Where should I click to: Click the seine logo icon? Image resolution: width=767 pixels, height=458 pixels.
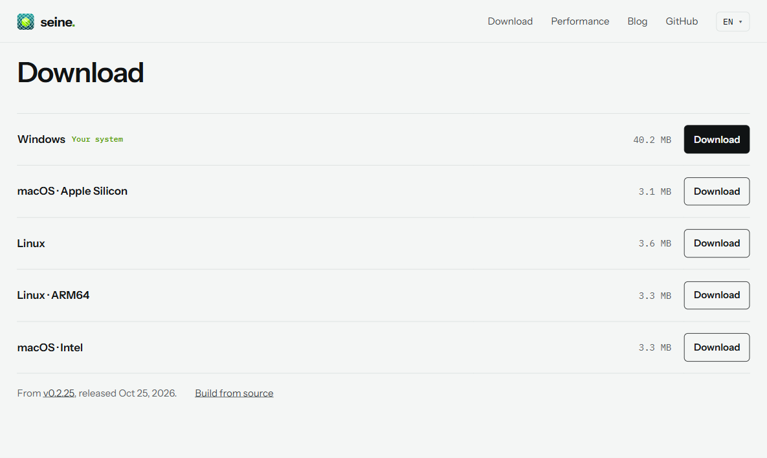click(25, 21)
